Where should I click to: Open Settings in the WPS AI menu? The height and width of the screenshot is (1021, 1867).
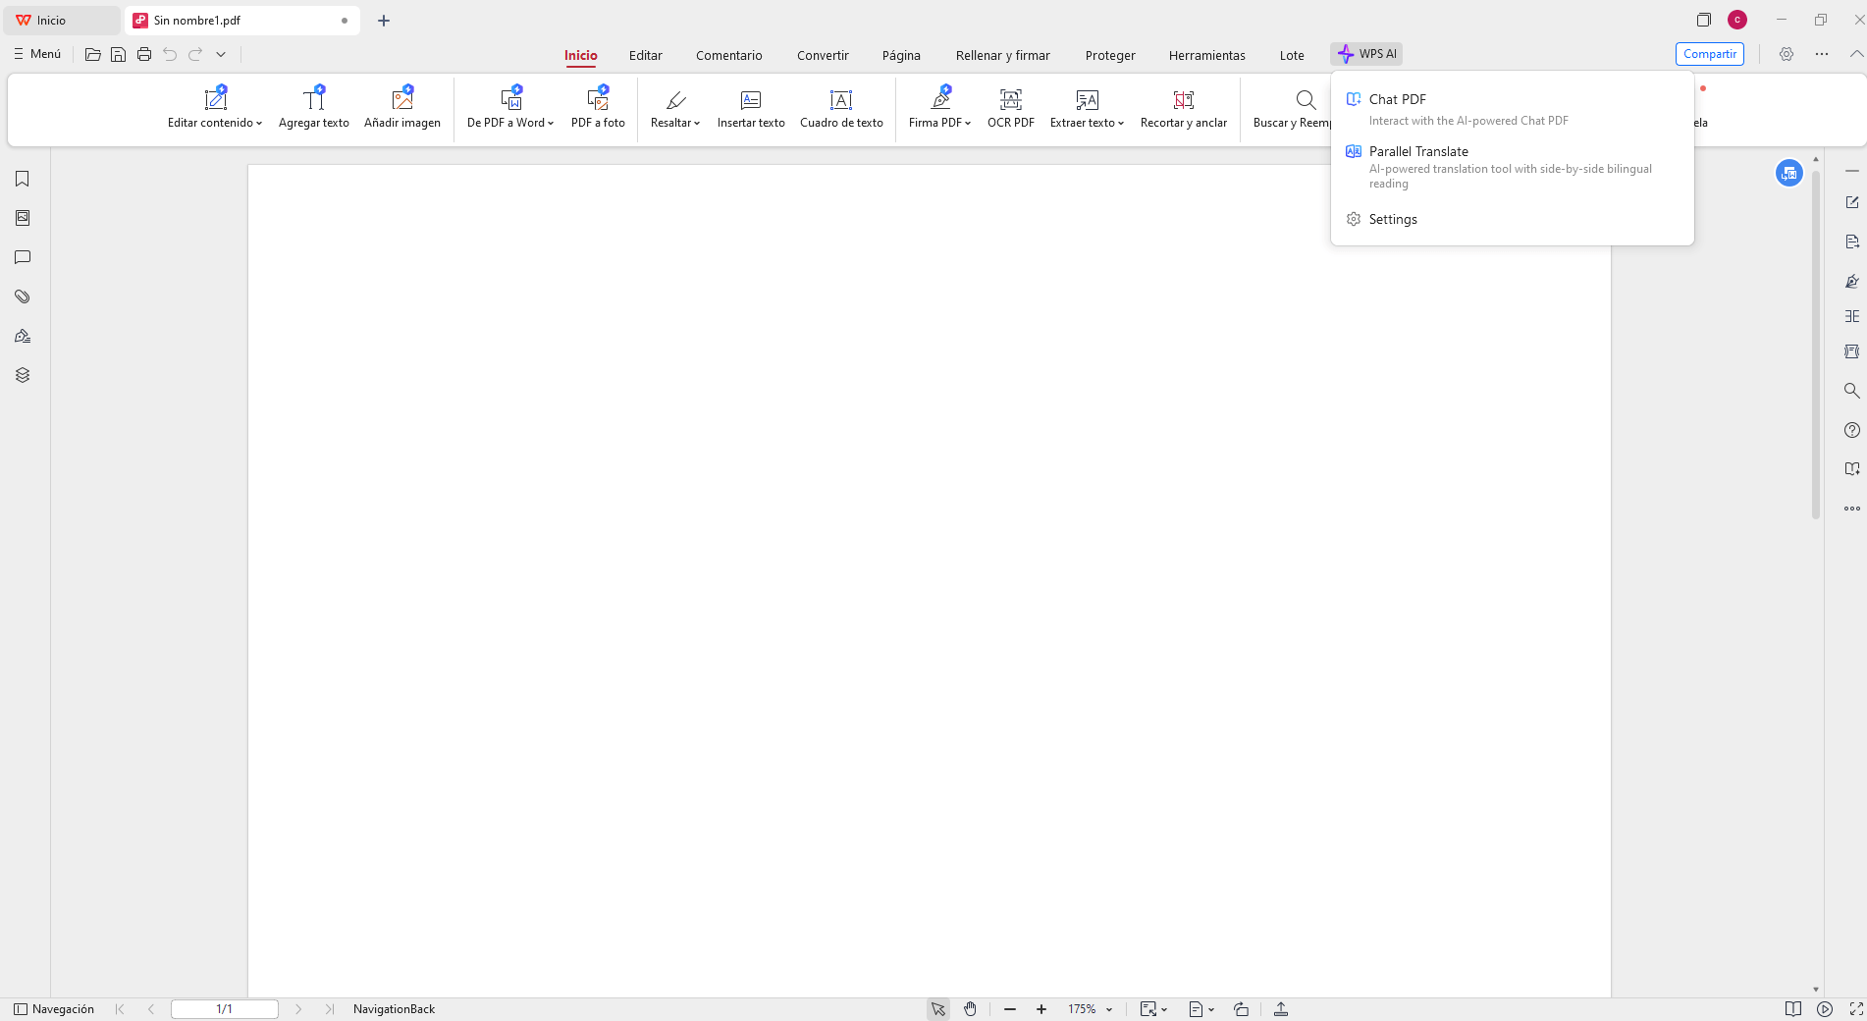coord(1392,219)
